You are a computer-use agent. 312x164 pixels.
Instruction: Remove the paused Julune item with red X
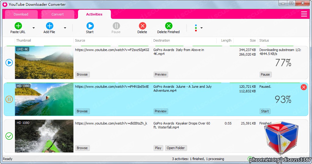304,87
